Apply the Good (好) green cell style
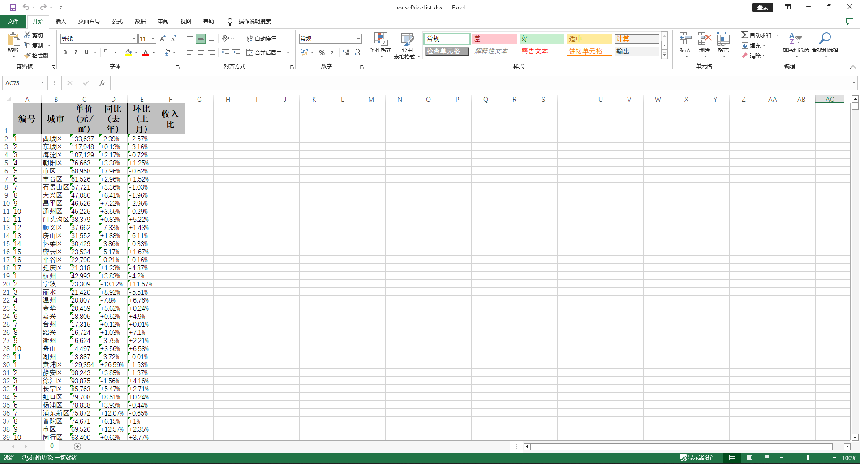 click(x=542, y=39)
